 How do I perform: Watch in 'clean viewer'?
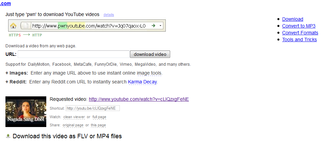(x=74, y=117)
